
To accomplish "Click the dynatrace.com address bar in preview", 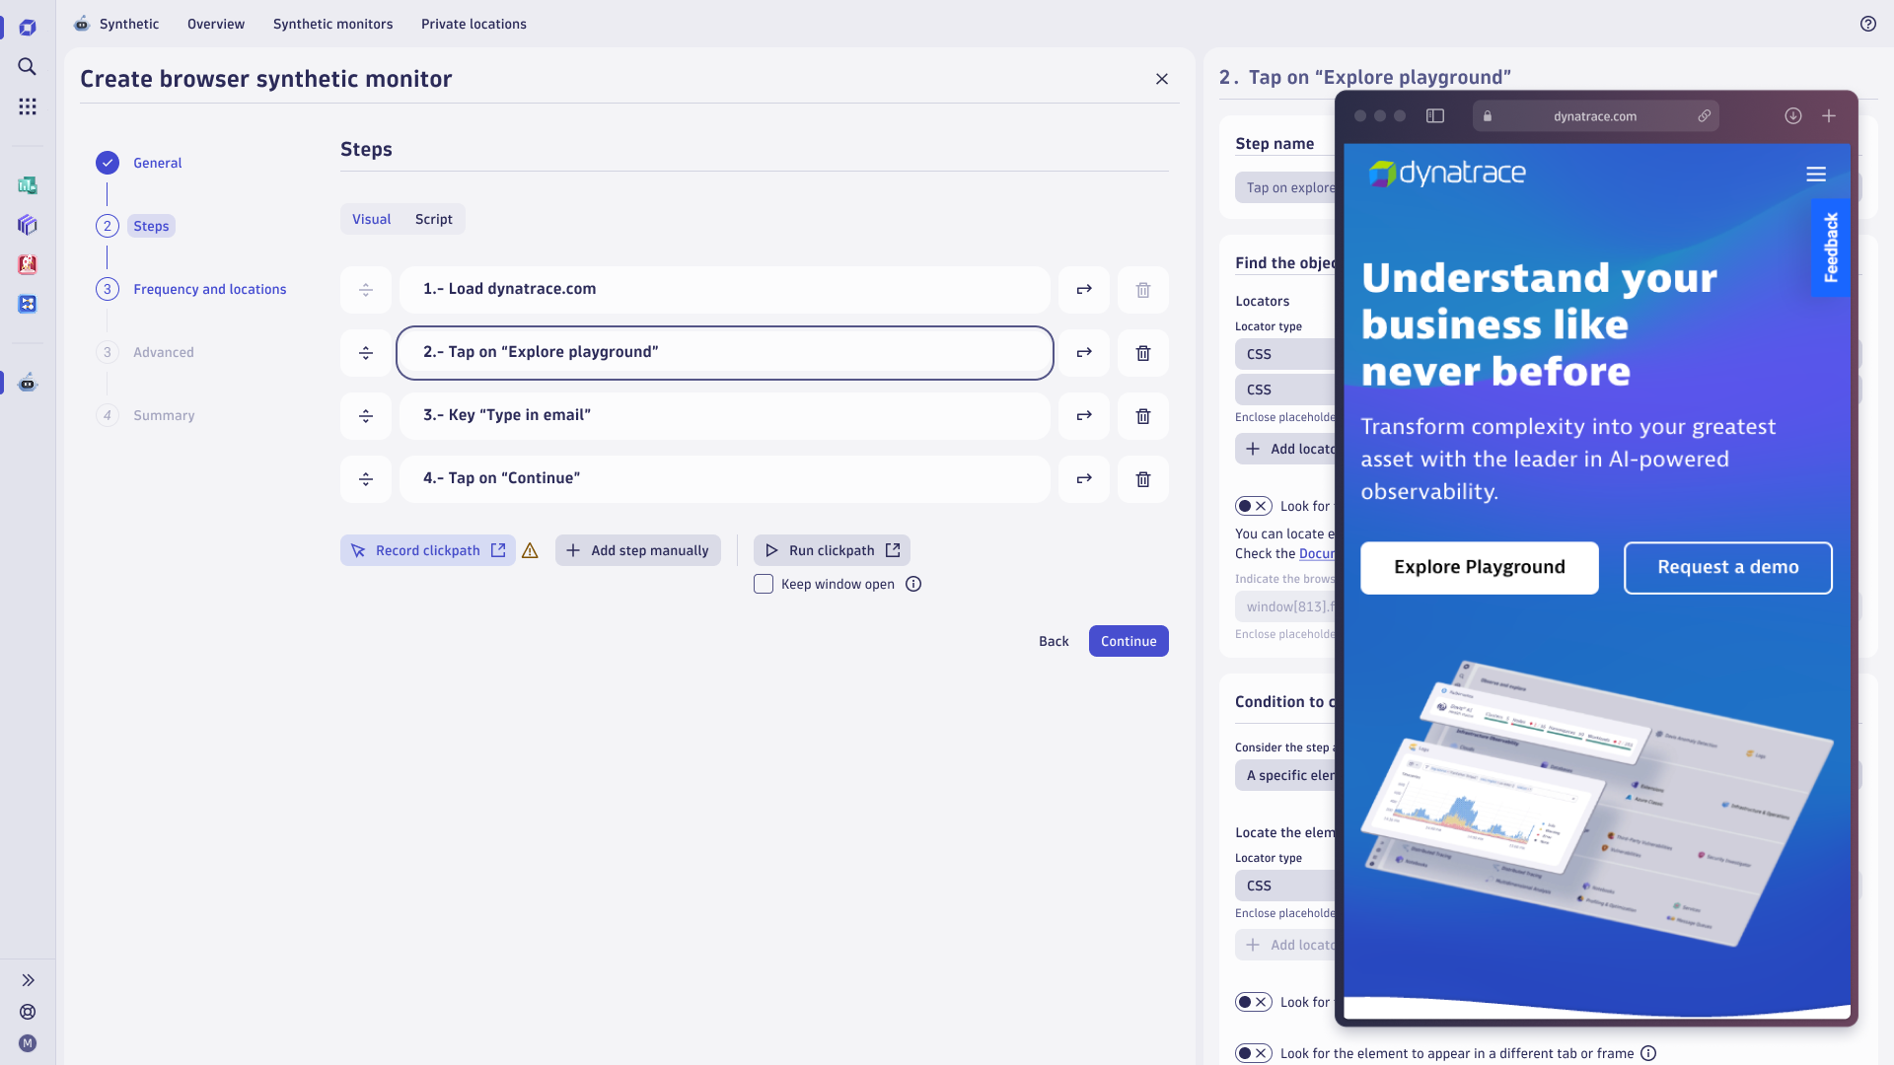I will click(1595, 115).
